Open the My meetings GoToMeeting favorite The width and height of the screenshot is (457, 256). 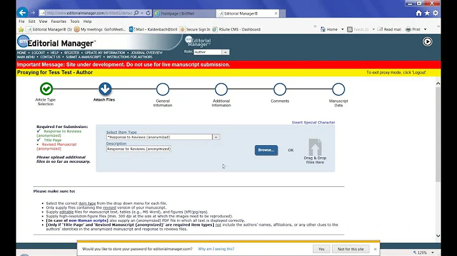point(100,29)
